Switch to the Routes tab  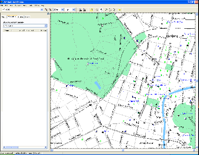[21, 17]
